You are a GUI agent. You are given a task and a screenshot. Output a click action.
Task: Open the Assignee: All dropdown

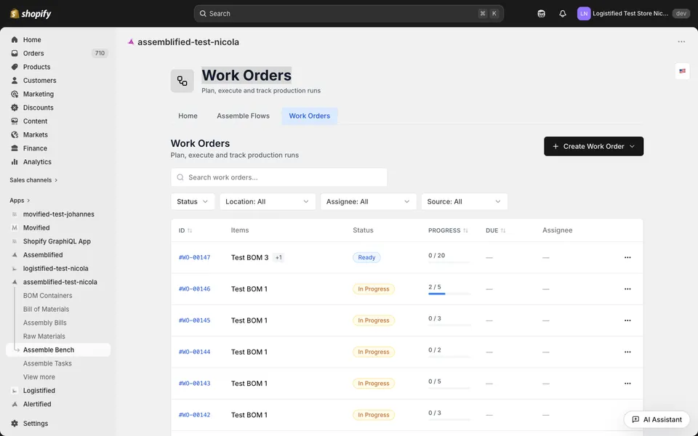(368, 201)
